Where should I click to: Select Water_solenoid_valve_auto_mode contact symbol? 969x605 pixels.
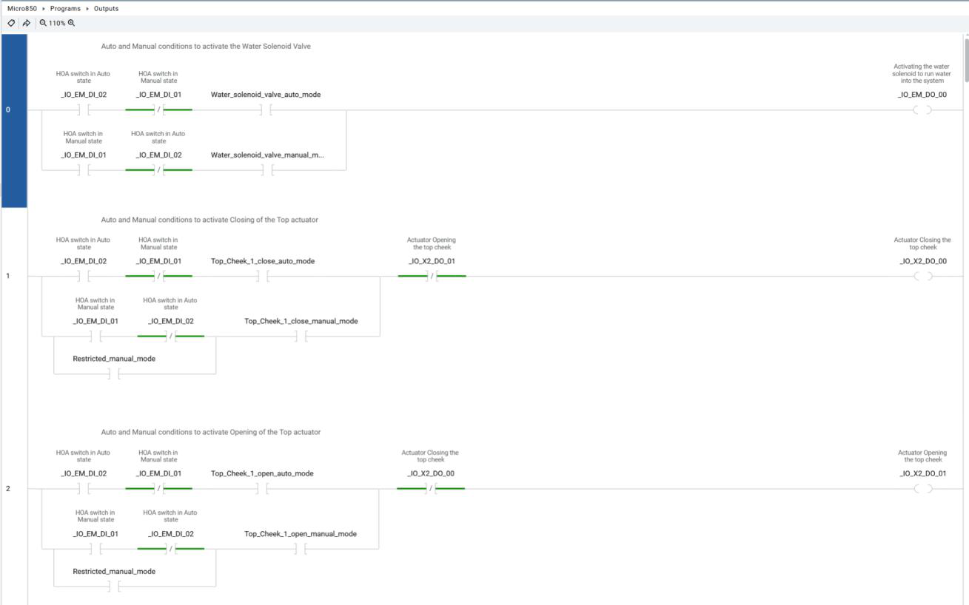tap(266, 110)
